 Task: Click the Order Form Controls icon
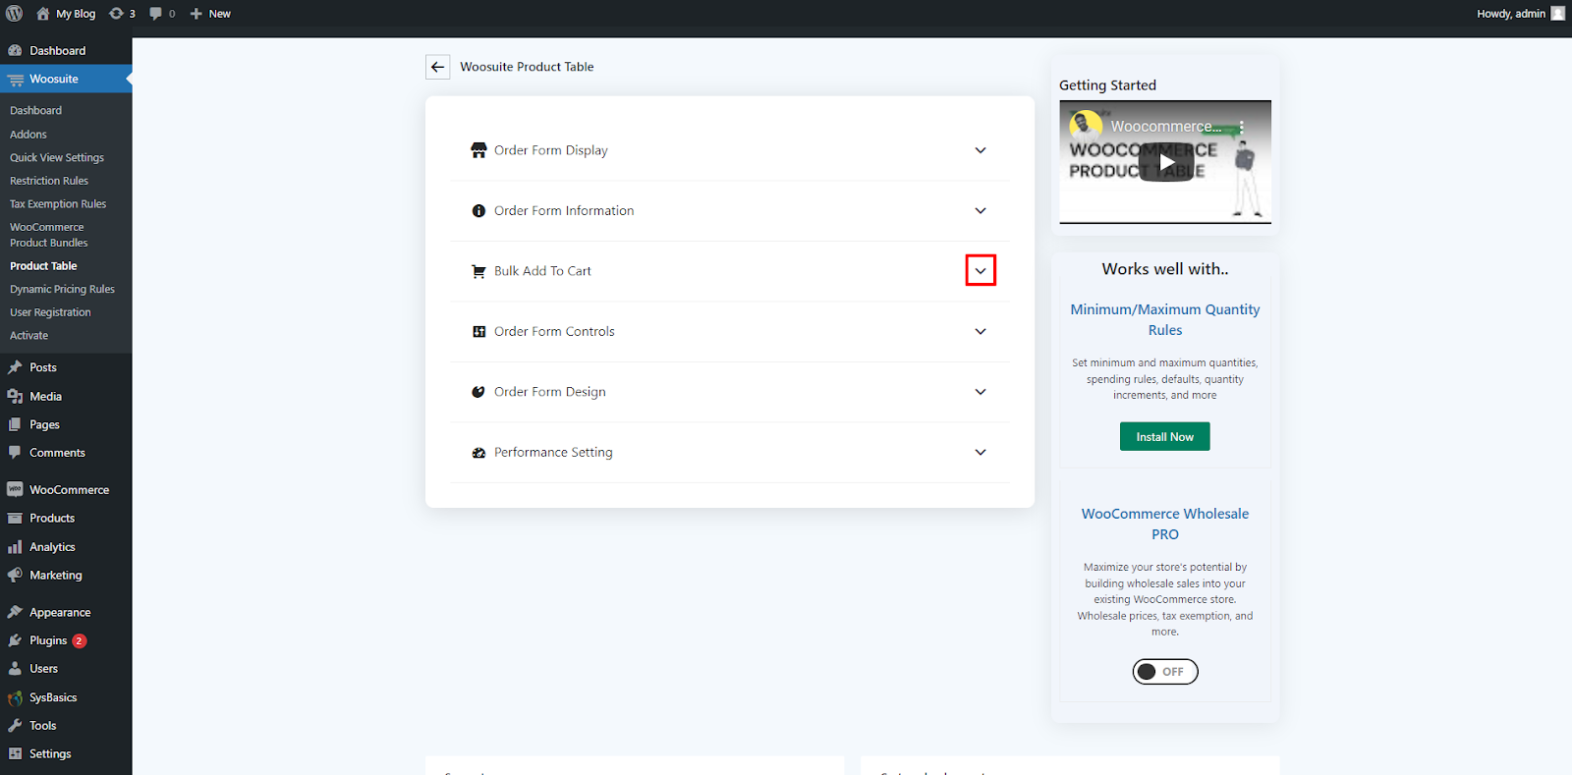(x=478, y=332)
